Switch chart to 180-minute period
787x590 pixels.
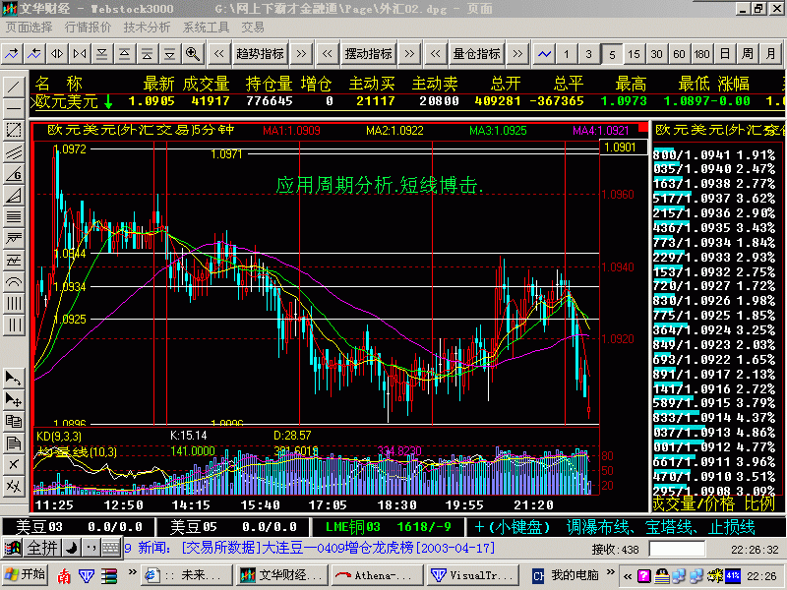coord(702,53)
